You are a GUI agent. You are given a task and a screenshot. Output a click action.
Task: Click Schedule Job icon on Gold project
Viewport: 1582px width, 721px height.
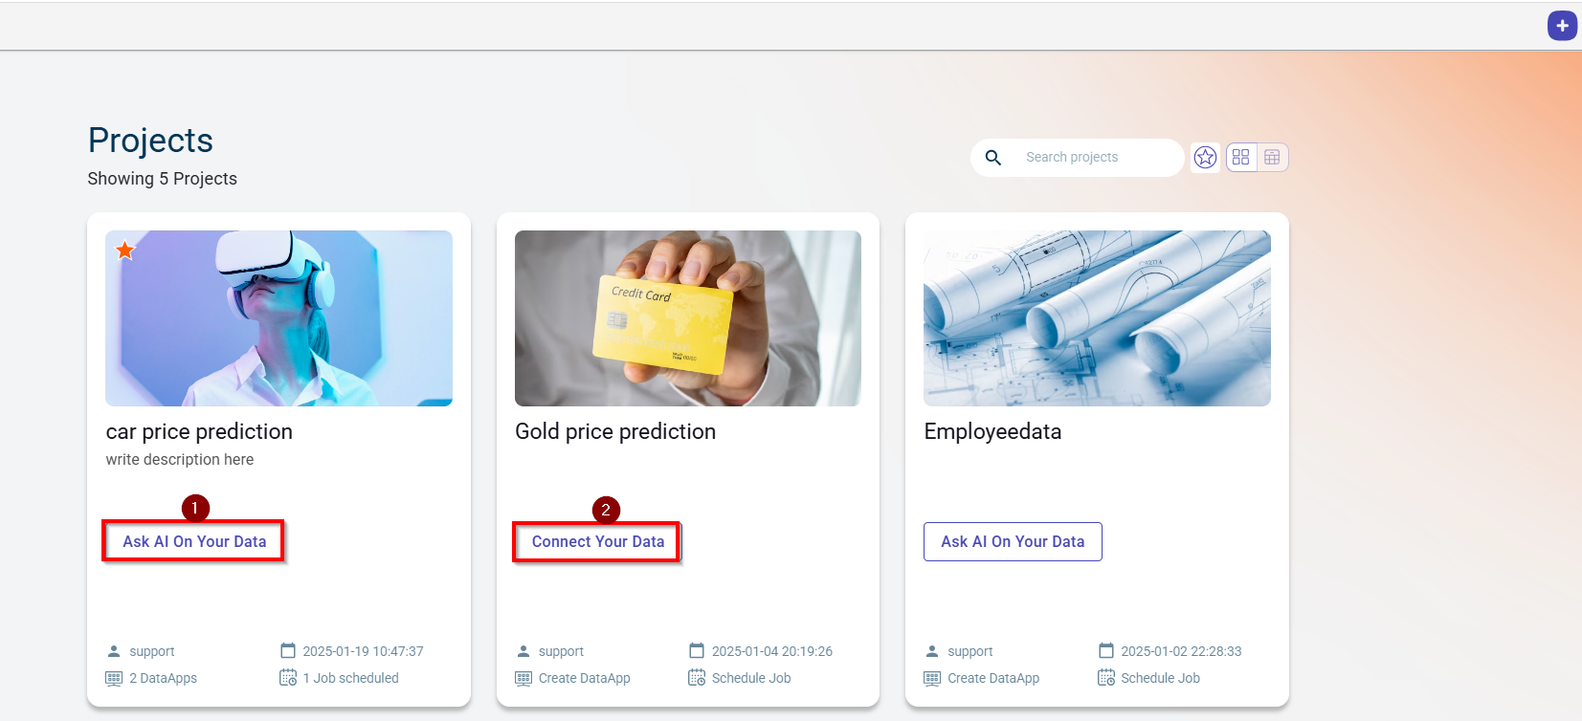pyautogui.click(x=697, y=678)
